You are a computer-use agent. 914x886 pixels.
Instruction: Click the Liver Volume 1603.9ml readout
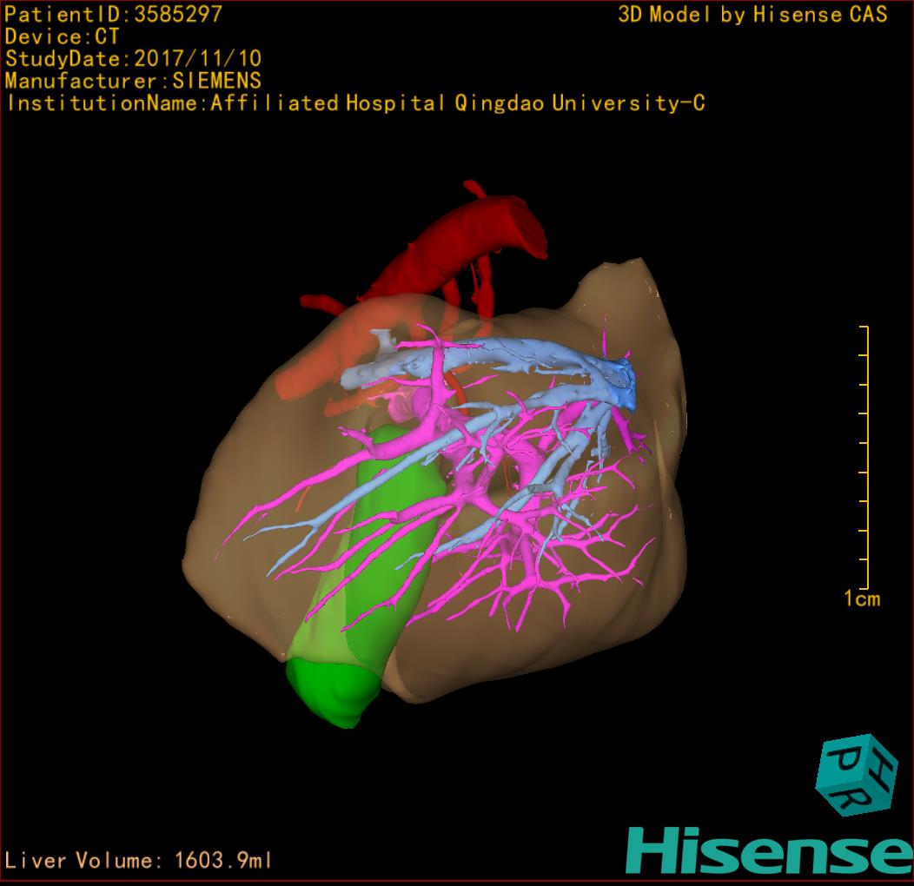(x=139, y=861)
